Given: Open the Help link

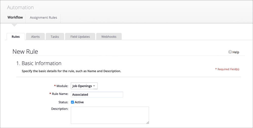Looking at the screenshot, I should coord(236,52).
